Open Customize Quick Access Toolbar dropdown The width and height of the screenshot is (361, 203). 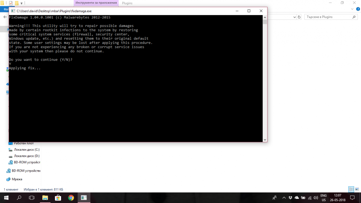click(x=21, y=3)
